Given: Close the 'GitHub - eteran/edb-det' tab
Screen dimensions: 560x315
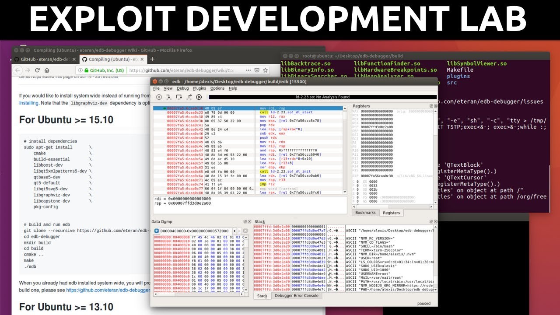Looking at the screenshot, I should [x=74, y=59].
